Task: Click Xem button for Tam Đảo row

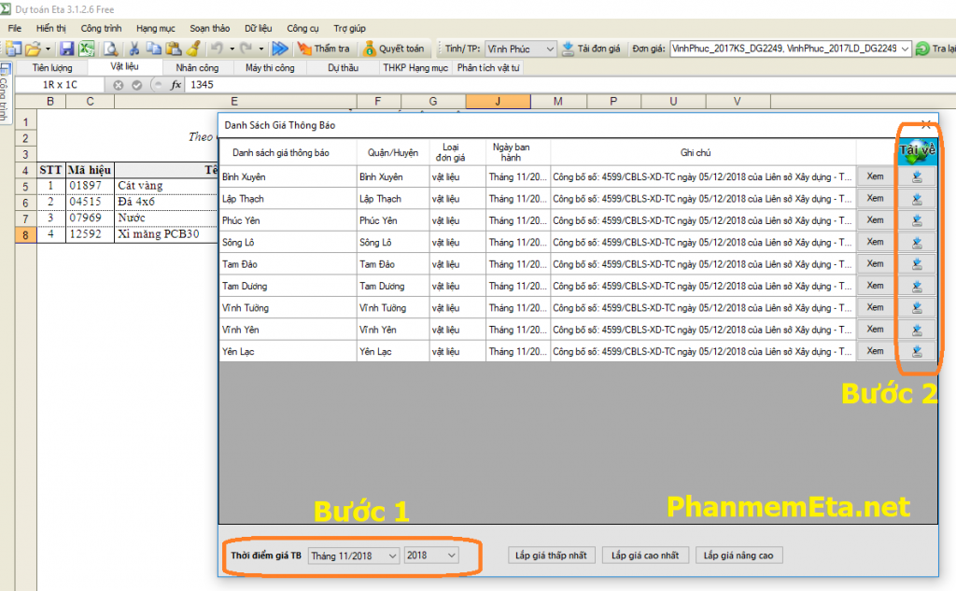Action: click(x=875, y=264)
